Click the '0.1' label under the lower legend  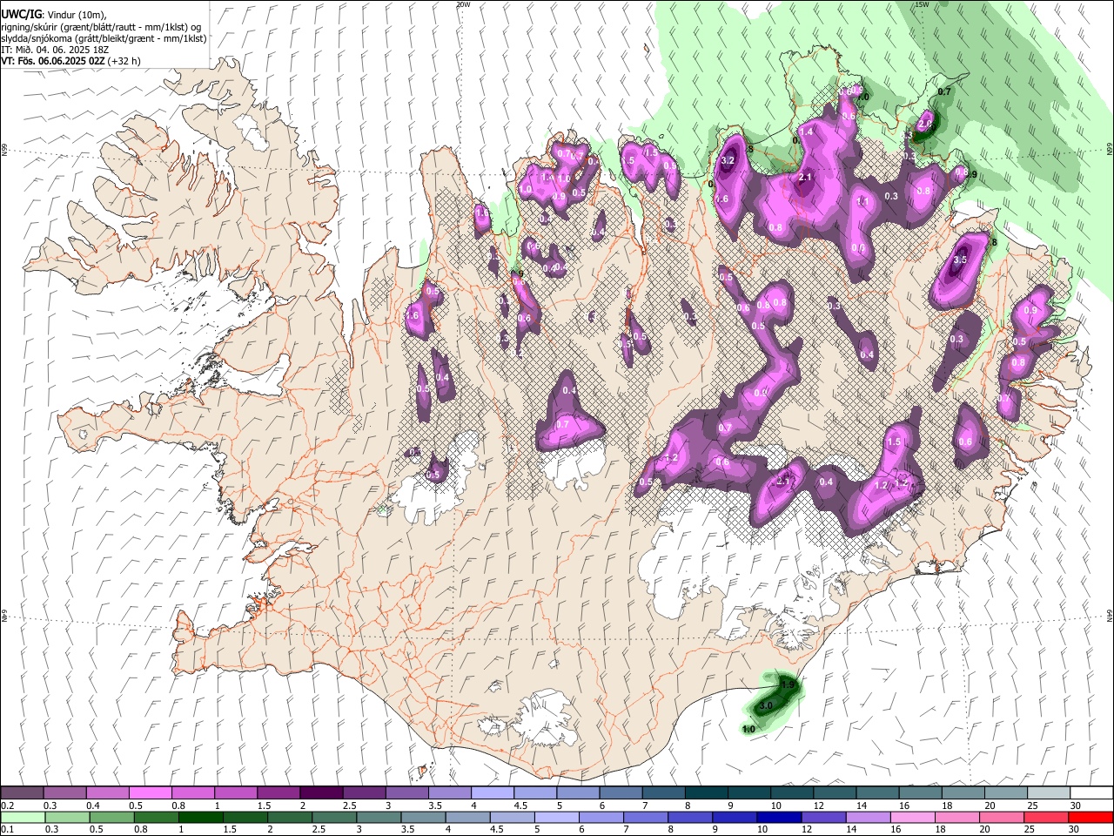point(7,830)
